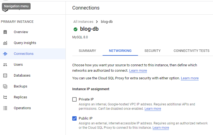Image resolution: width=213 pixels, height=135 pixels.
Task: Open Learn more link for Cloud SQL Proxy
Action: pos(190,78)
